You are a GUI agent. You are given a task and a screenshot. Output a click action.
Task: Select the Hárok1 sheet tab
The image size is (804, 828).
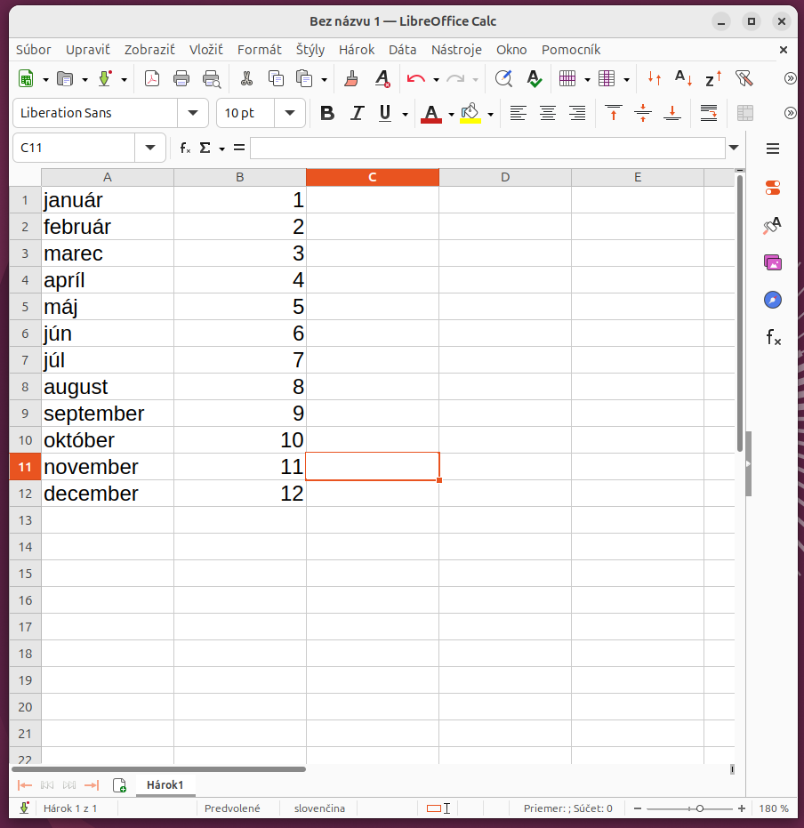click(165, 785)
